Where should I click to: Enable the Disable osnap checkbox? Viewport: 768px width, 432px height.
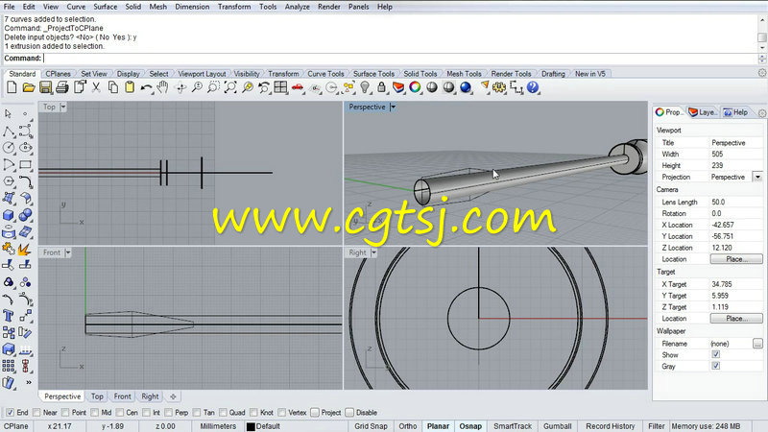click(349, 413)
